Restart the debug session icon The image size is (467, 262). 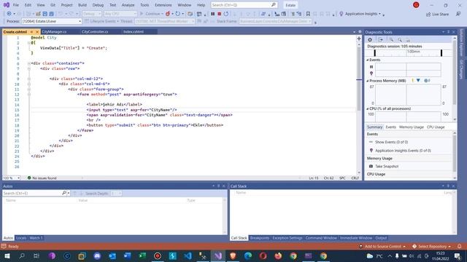[226, 14]
